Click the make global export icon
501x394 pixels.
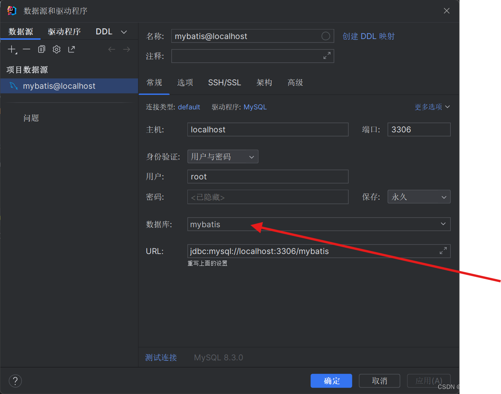pos(72,49)
